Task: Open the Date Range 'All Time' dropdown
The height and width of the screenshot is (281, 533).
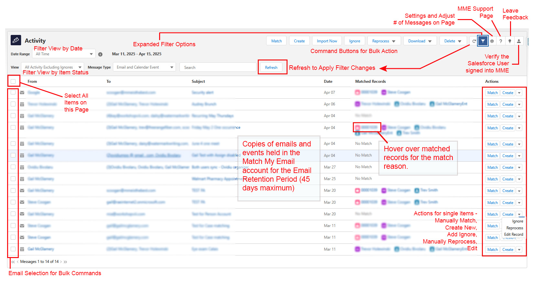Action: point(64,54)
